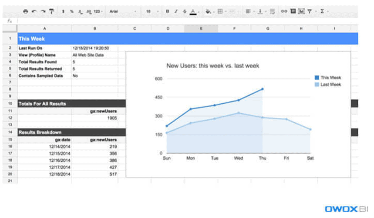The height and width of the screenshot is (218, 374).
Task: Click 'This Week' legend entry
Action: pyautogui.click(x=328, y=78)
